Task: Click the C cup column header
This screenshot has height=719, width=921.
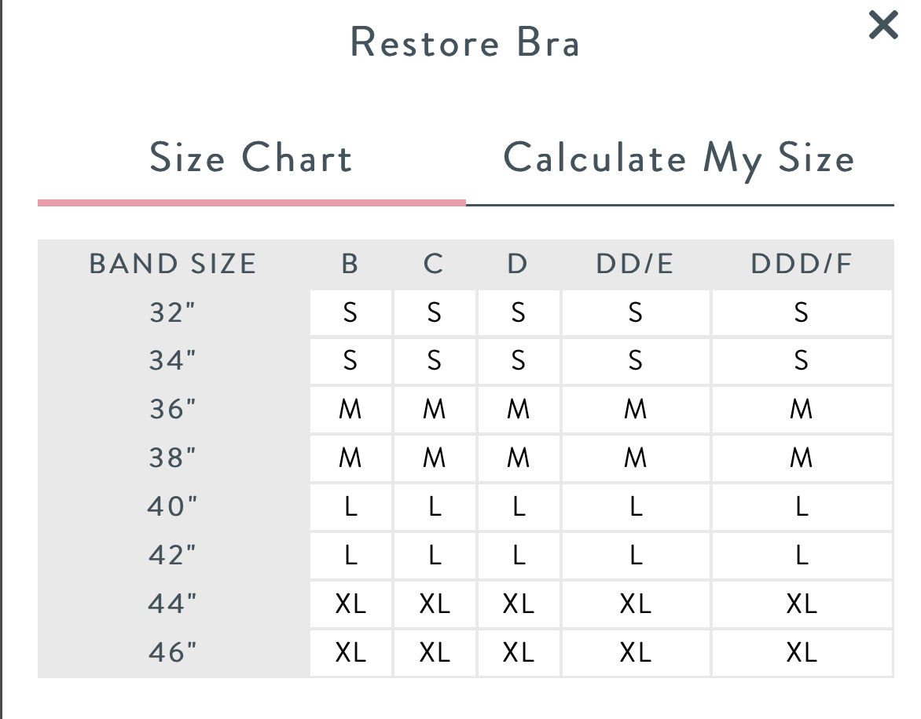Action: pos(434,265)
